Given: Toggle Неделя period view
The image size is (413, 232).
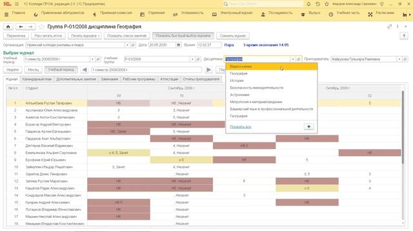Looking at the screenshot, I should pyautogui.click(x=13, y=70).
